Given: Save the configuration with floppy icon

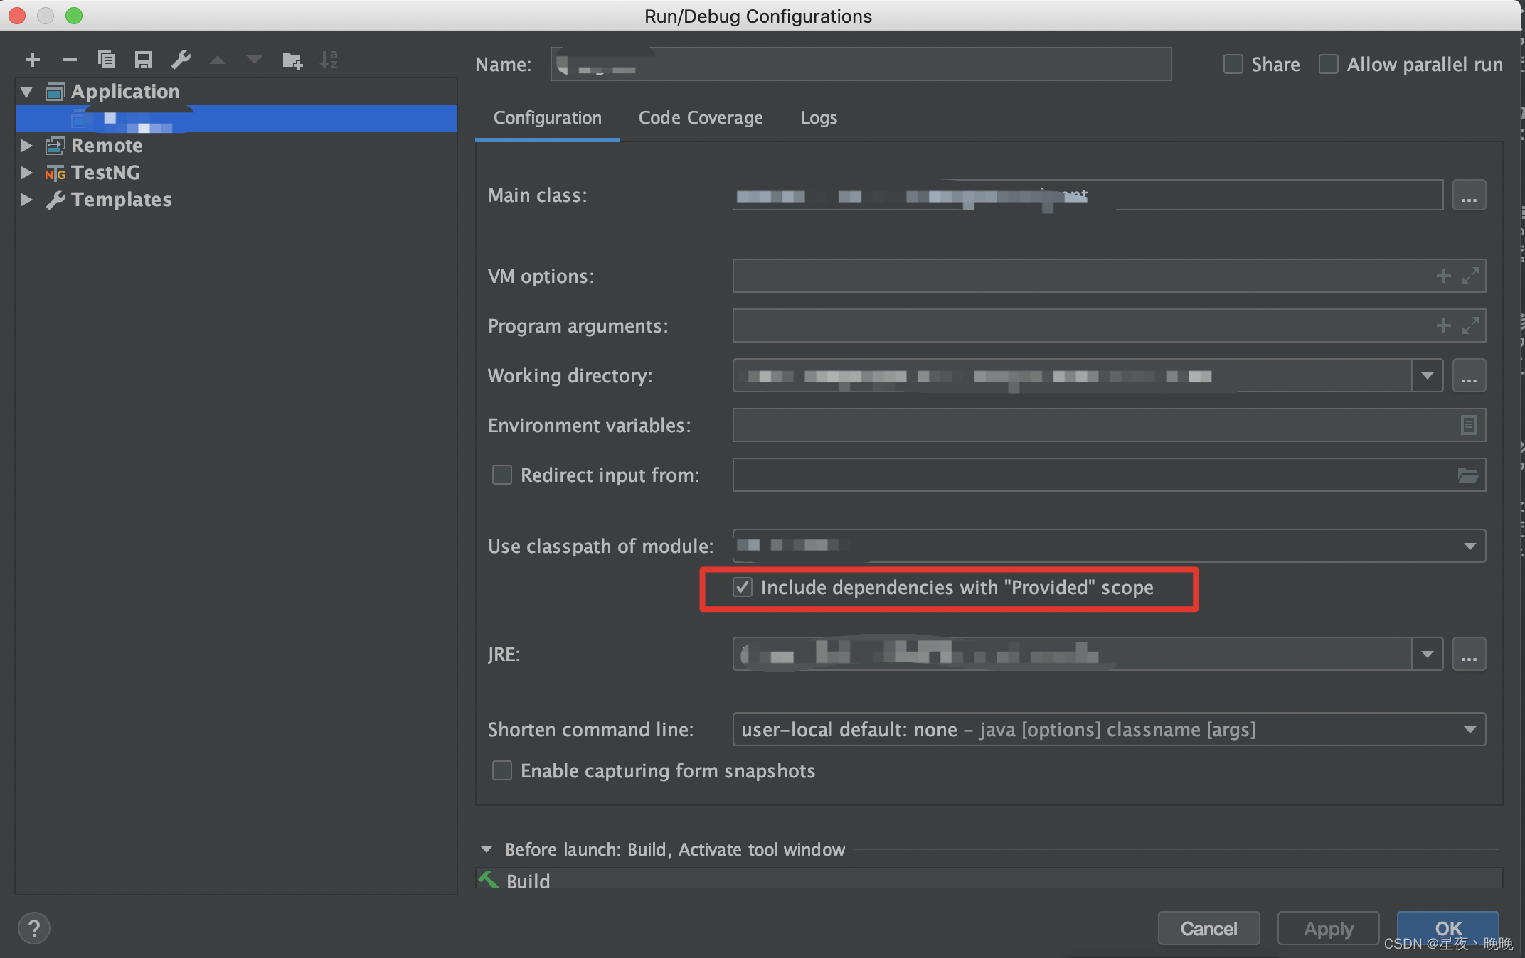Looking at the screenshot, I should [x=144, y=60].
